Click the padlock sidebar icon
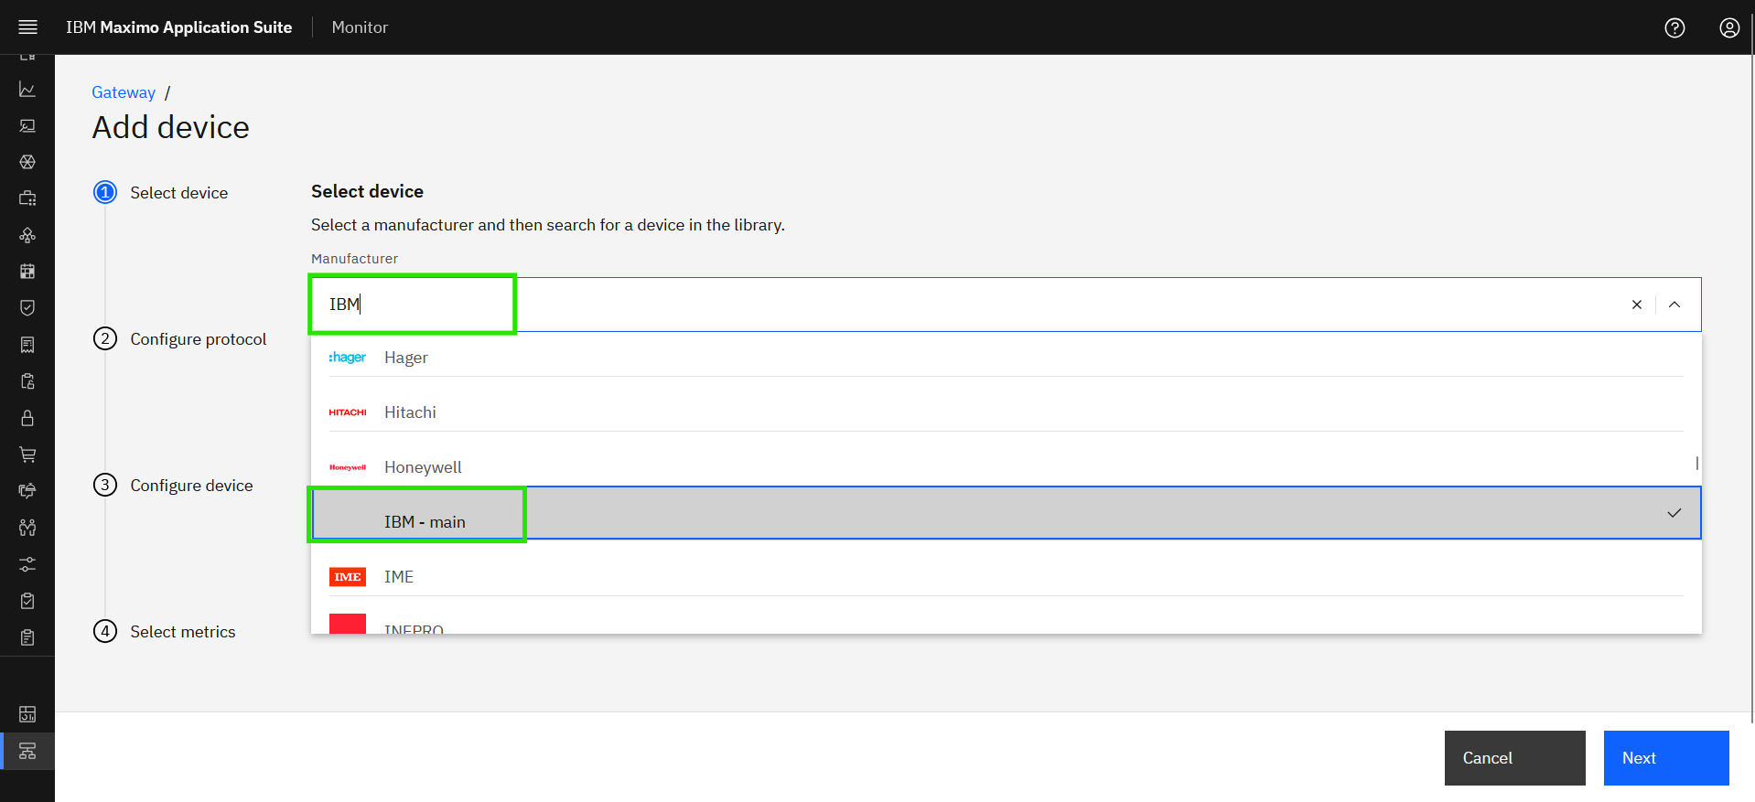Viewport: 1755px width, 802px height. pos(27,418)
